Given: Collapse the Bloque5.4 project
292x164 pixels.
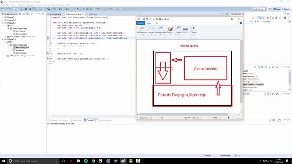Looking at the screenshot, I should click(3, 39).
